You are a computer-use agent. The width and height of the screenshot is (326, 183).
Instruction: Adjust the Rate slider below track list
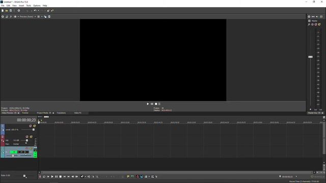24,176
